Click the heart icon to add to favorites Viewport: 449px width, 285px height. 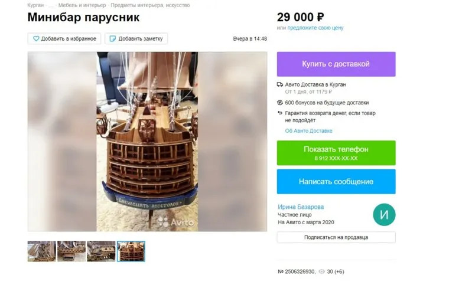pos(36,38)
